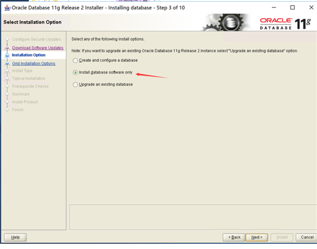Click the Install Product step label
Image resolution: width=317 pixels, height=249 pixels.
[x=25, y=102]
